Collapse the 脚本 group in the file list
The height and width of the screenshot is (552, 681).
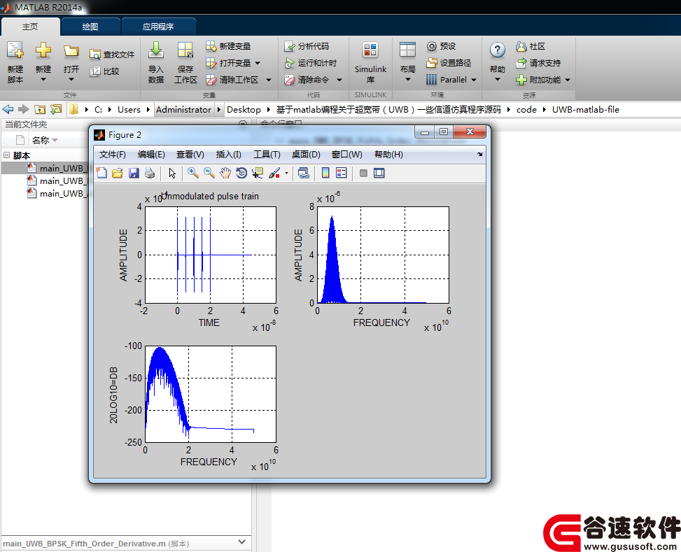click(x=6, y=155)
